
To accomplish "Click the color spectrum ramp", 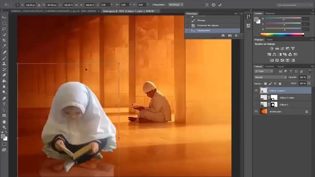I will 282,35.
